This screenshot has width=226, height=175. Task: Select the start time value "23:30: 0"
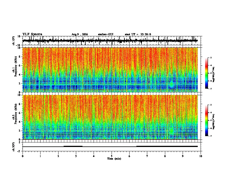click(146, 34)
